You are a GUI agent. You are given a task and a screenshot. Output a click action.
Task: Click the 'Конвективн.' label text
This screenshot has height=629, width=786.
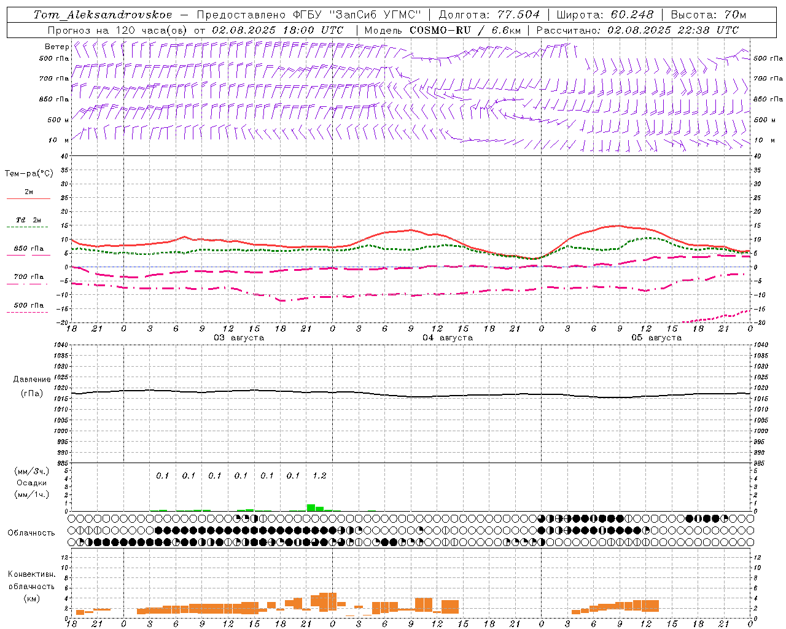point(32,574)
